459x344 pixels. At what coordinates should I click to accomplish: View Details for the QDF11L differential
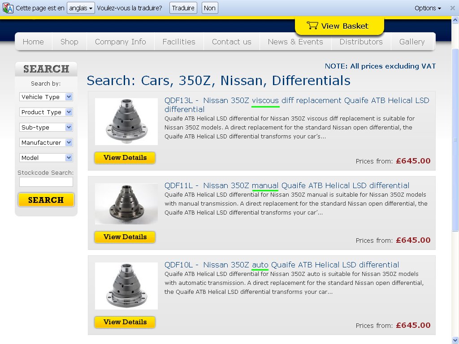click(x=125, y=237)
